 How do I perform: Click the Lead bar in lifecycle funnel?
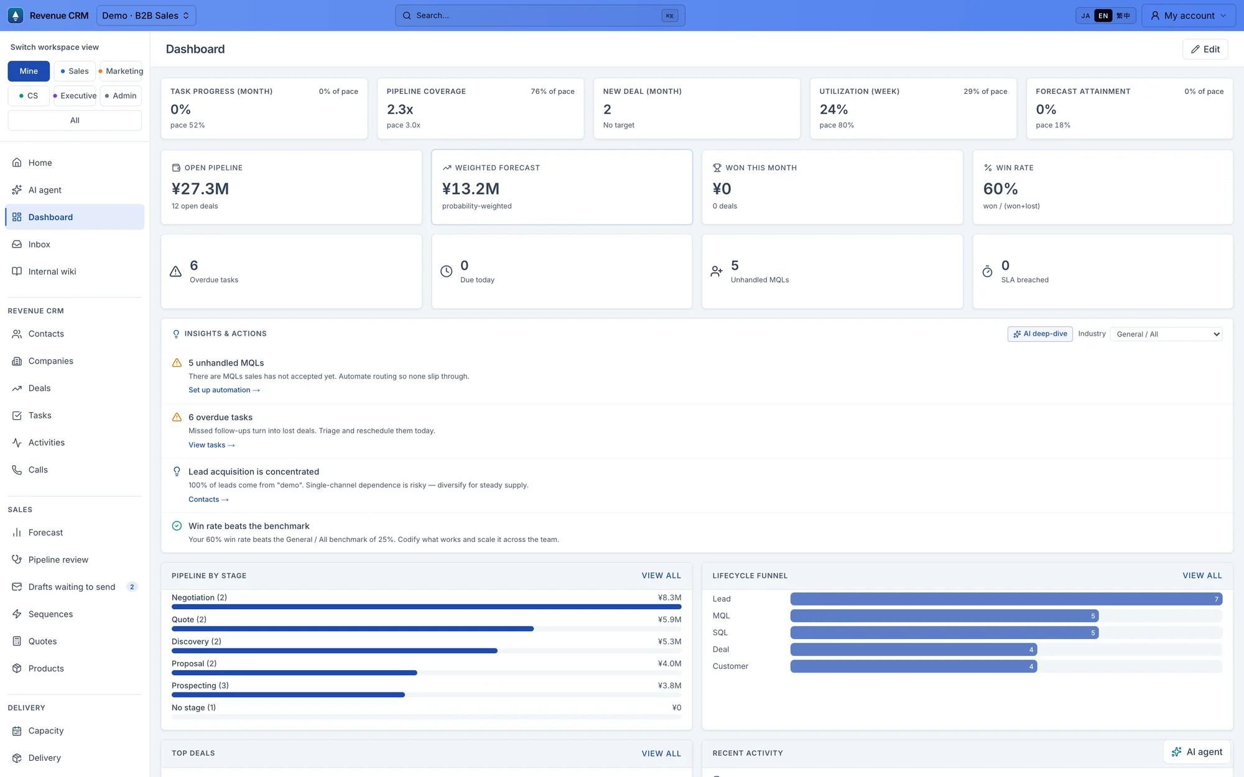pyautogui.click(x=1006, y=599)
